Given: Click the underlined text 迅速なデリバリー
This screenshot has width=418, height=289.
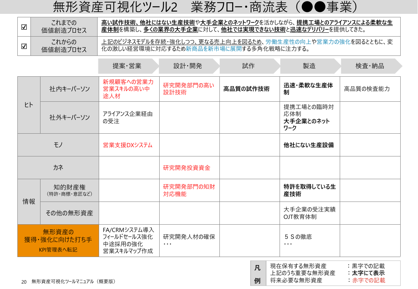Looking at the screenshot, I should pos(310,30).
